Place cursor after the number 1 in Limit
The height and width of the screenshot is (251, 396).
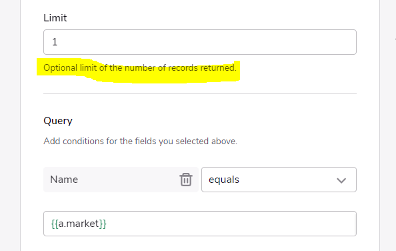[59, 42]
